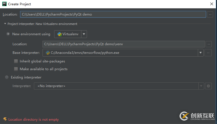The width and height of the screenshot is (217, 124).
Task: Expand the Base interpreter dropdown arrow
Action: [201, 53]
